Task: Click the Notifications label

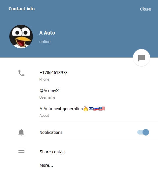Action: [x=51, y=132]
